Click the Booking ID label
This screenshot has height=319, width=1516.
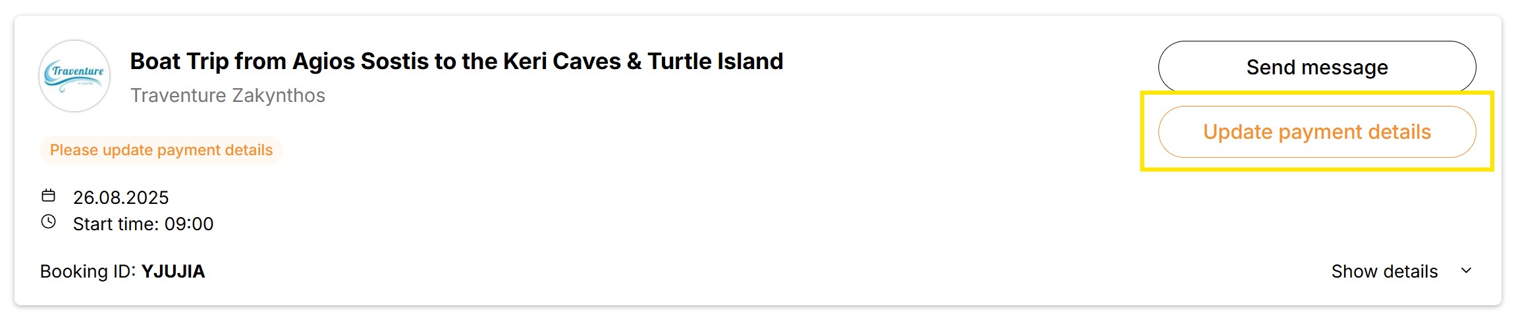88,272
